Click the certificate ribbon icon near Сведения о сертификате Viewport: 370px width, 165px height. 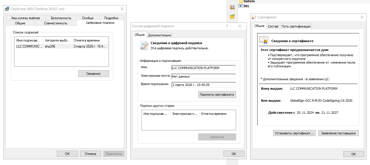pyautogui.click(x=264, y=40)
